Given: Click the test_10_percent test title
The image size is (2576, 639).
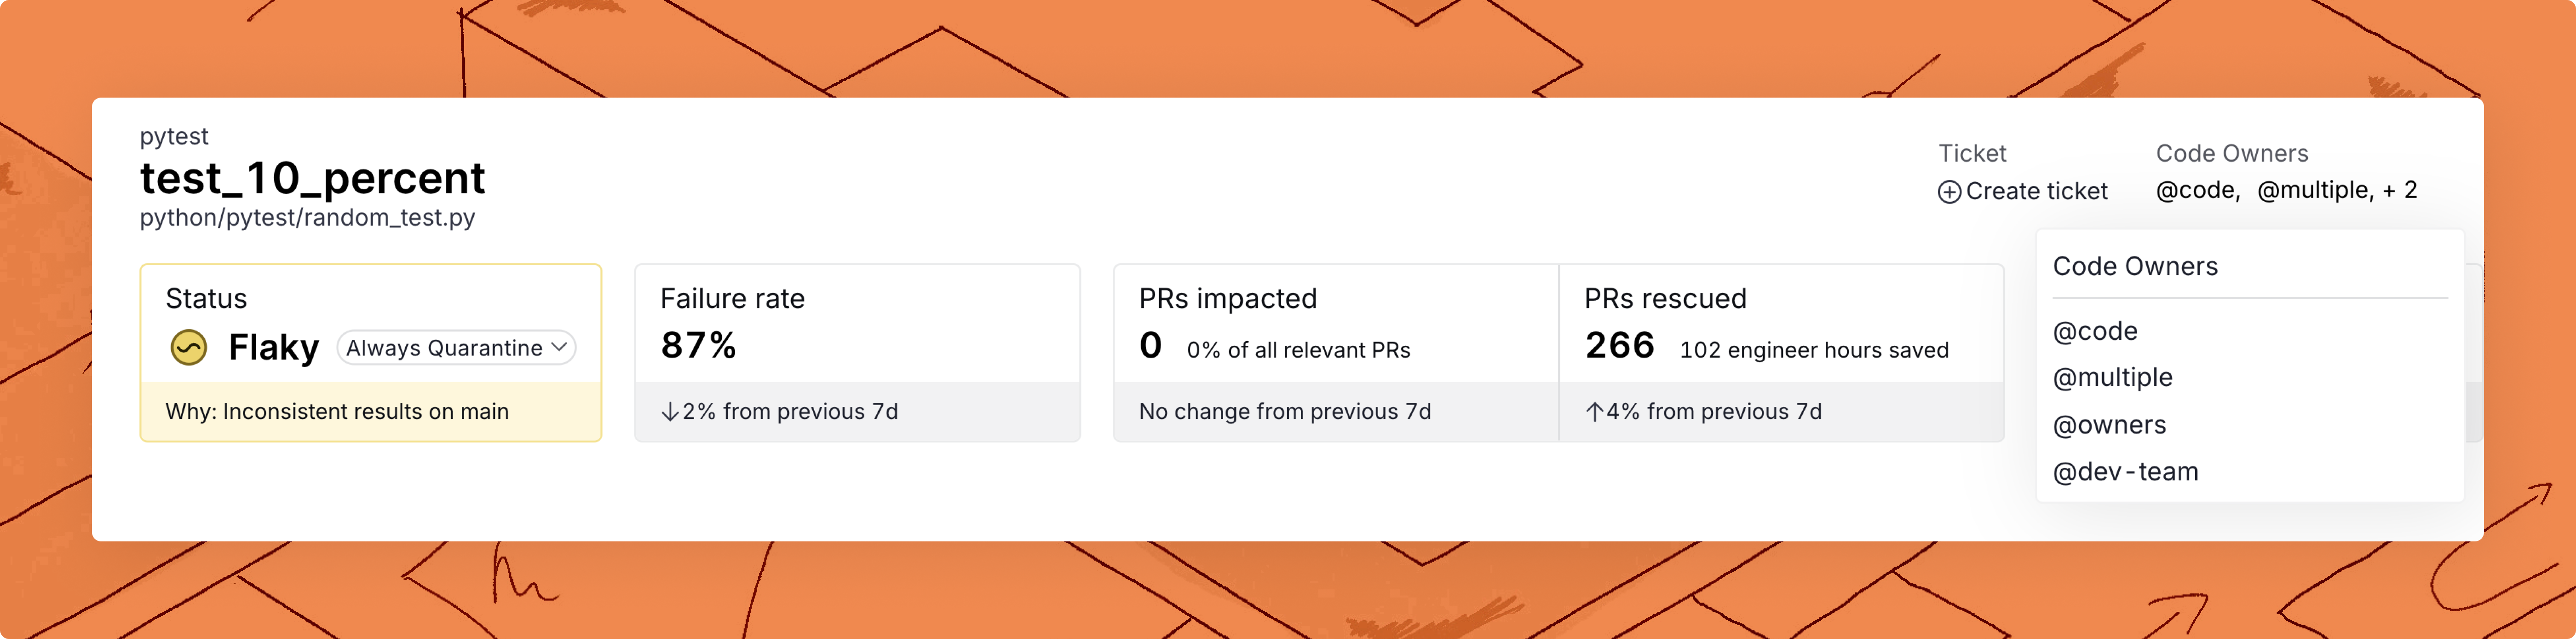Looking at the screenshot, I should point(312,178).
